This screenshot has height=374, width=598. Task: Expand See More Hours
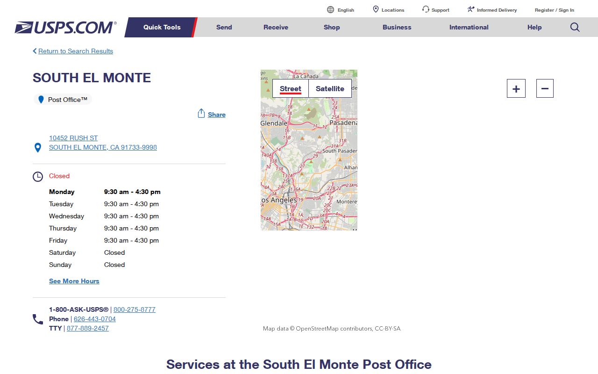(x=74, y=281)
